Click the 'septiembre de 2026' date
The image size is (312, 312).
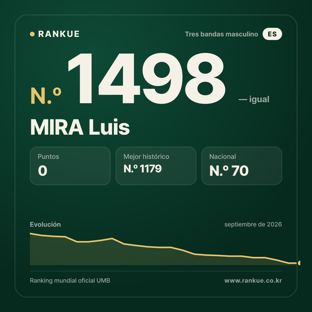[253, 224]
